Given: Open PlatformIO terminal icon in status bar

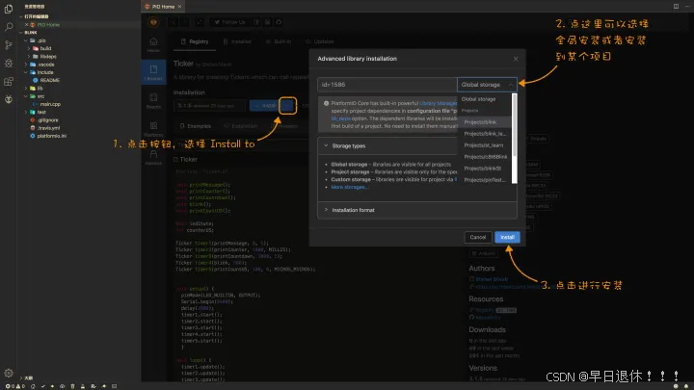Looking at the screenshot, I should point(114,386).
